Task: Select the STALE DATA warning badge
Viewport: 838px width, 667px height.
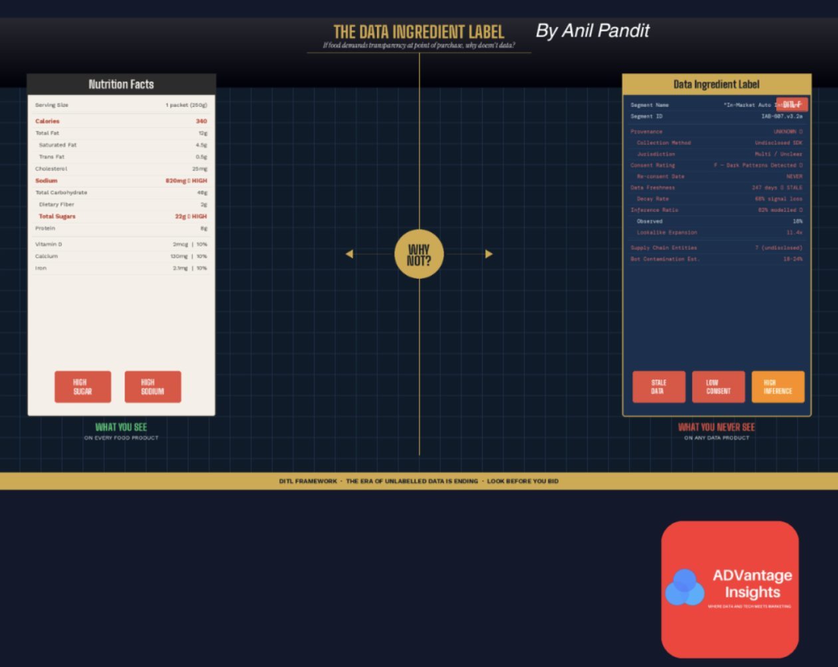Action: [x=658, y=387]
